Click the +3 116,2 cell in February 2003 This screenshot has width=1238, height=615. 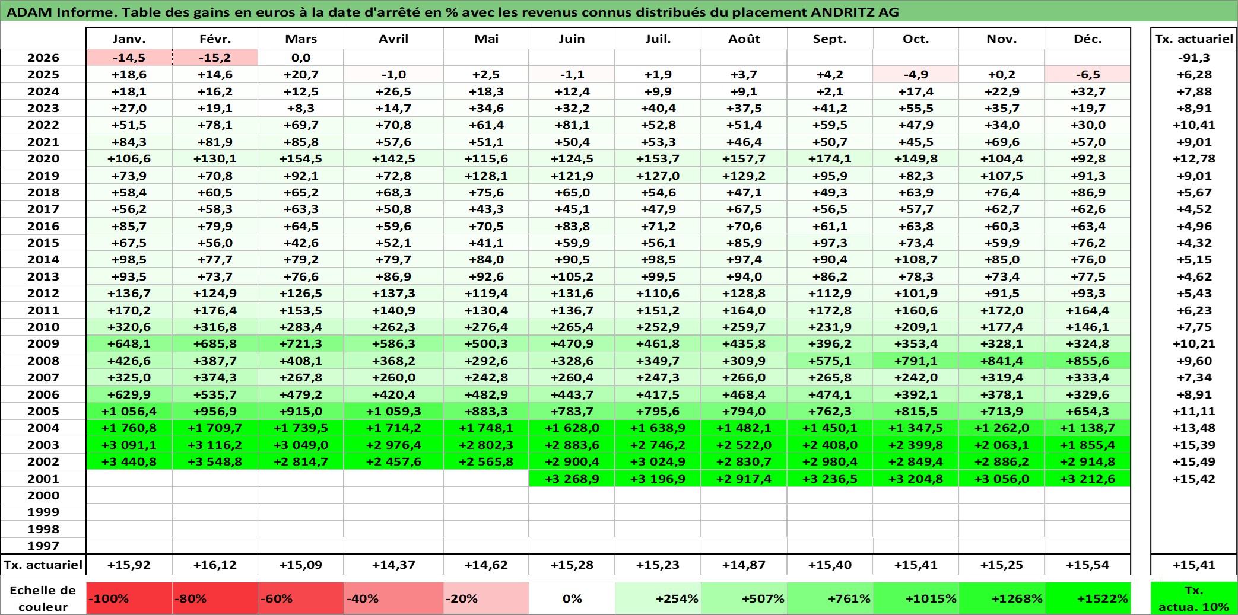(x=215, y=445)
